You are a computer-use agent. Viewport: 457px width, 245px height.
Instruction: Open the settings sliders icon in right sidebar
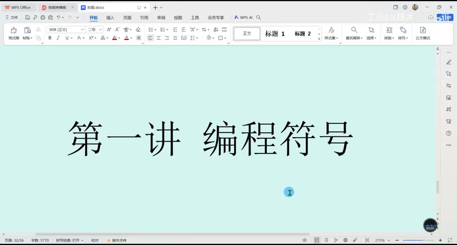(x=449, y=86)
